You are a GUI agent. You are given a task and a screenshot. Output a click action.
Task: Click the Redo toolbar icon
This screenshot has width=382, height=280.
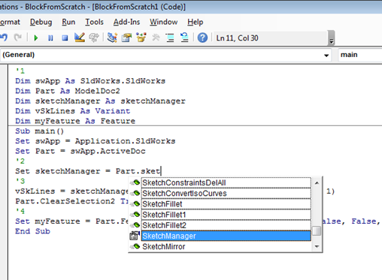pos(18,38)
